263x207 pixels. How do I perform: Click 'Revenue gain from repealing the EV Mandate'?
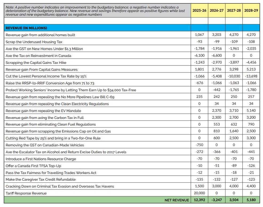pos(43,111)
